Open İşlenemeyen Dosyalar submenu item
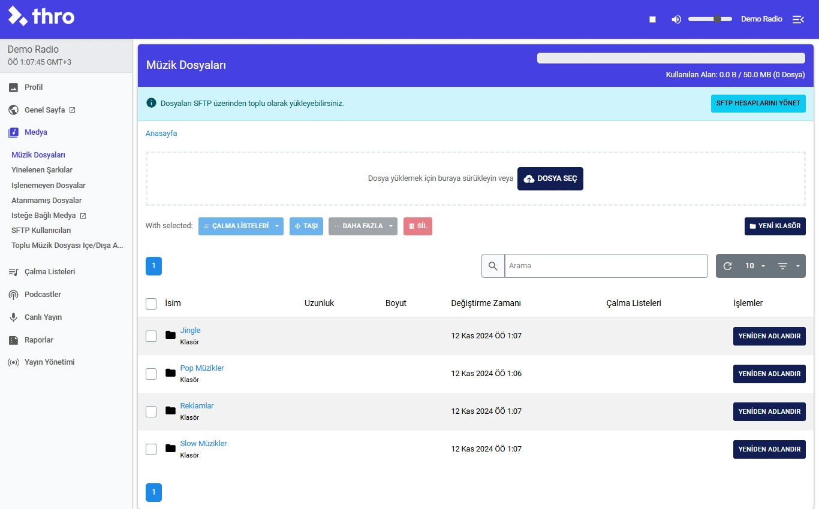This screenshot has height=509, width=819. pos(49,186)
